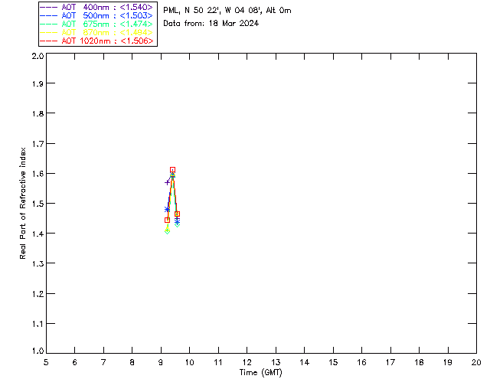The width and height of the screenshot is (490, 392).
Task: Click the AOT 500nm blue legend entry
Action: click(96, 15)
